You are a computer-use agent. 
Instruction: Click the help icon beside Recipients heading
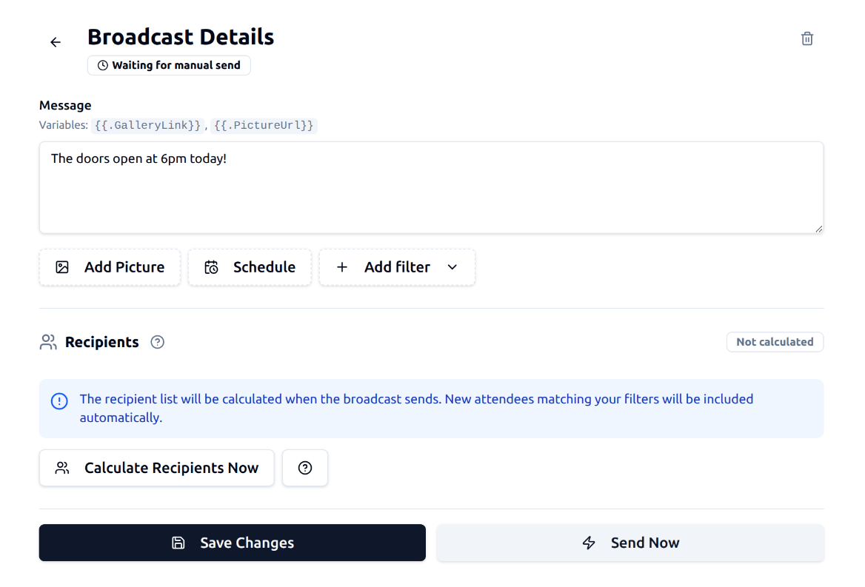click(x=157, y=342)
